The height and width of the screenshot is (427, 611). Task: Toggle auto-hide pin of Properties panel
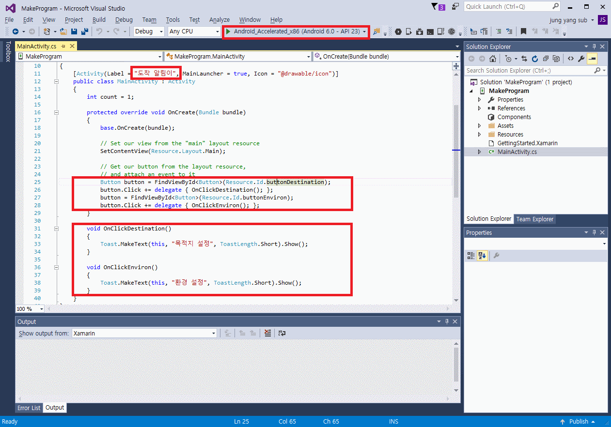594,233
